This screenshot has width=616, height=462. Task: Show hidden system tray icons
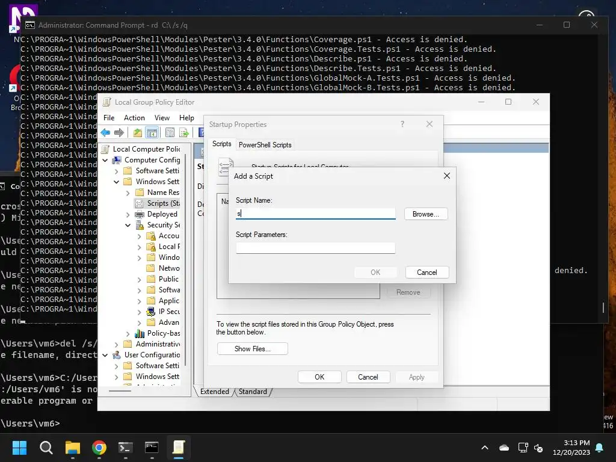[485, 448]
